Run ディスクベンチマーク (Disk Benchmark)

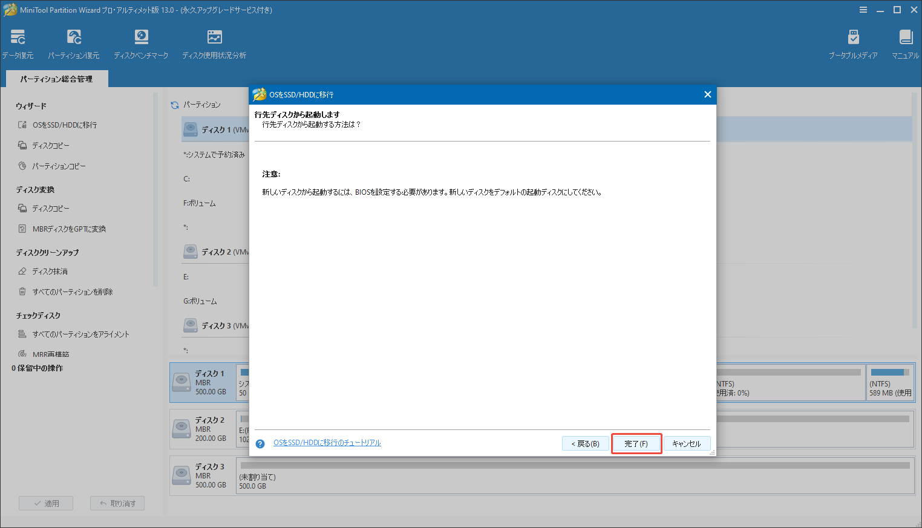click(x=141, y=42)
